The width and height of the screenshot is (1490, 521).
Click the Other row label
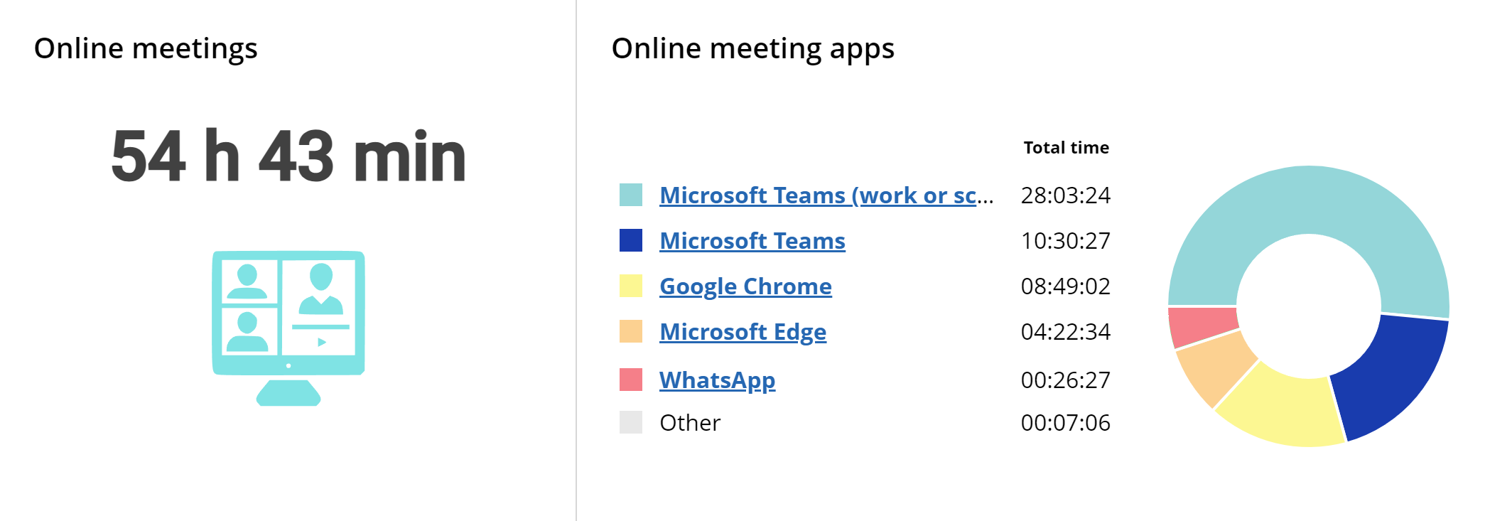(x=690, y=422)
